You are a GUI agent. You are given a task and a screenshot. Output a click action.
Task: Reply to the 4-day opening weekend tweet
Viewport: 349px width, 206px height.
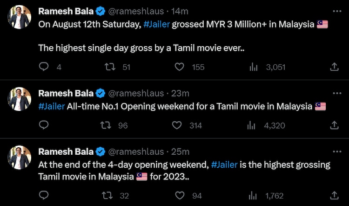44,196
